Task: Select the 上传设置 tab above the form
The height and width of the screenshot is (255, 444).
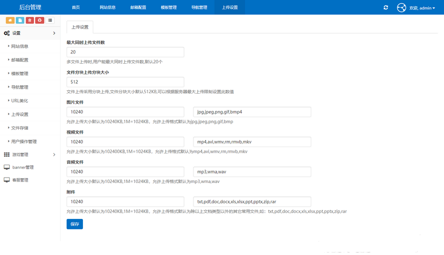Action: pyautogui.click(x=80, y=27)
